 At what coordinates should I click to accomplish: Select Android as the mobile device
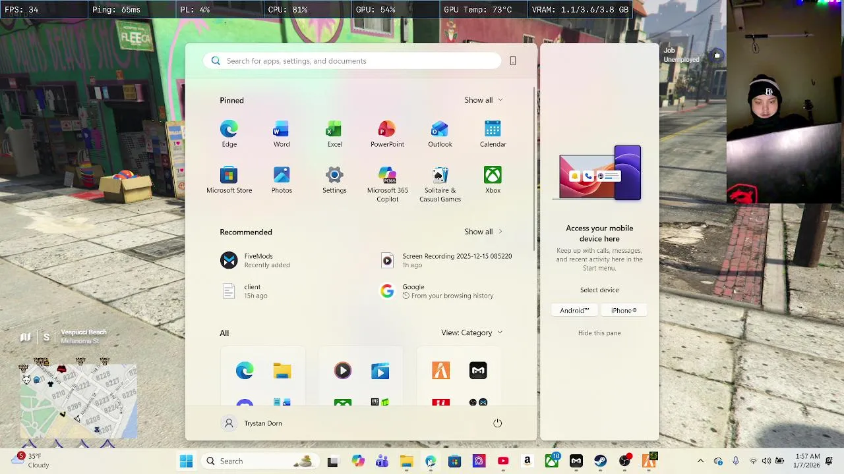(x=574, y=310)
